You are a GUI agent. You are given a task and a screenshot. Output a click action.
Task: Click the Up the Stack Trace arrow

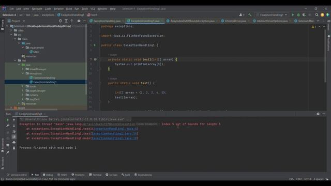point(14,120)
